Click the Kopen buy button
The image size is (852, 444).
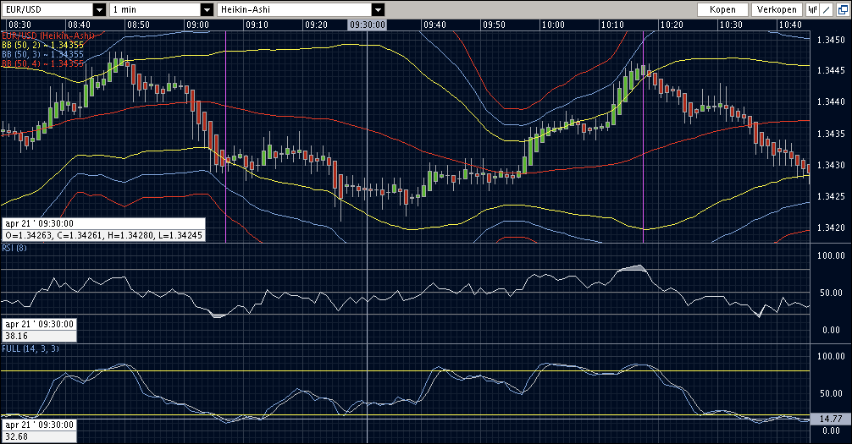click(722, 9)
